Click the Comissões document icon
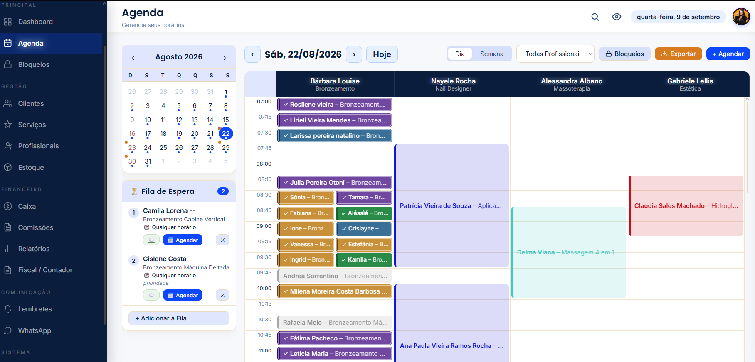 click(x=8, y=227)
